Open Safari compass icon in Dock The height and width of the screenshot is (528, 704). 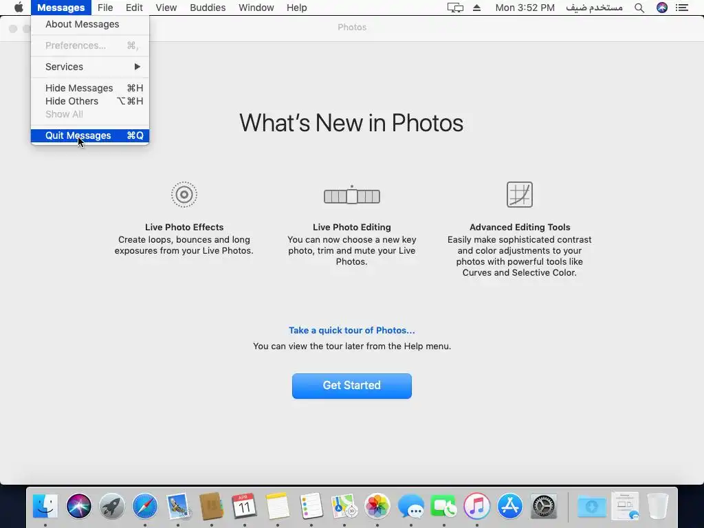[x=145, y=506]
